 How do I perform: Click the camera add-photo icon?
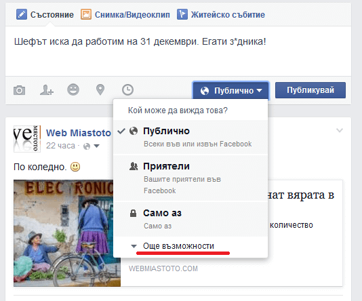[19, 90]
